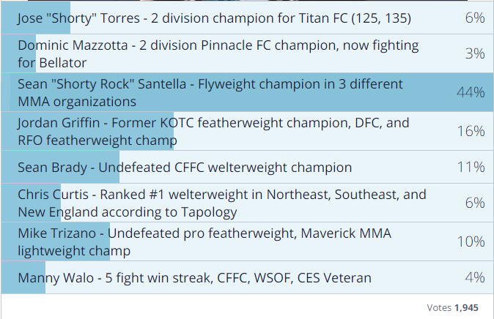The height and width of the screenshot is (319, 494).
Task: Select Mike Trizano poll option
Action: [x=247, y=241]
